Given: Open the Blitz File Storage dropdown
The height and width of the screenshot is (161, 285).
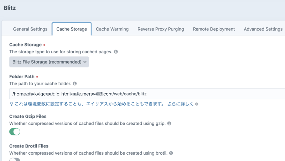Looking at the screenshot, I should (49, 62).
